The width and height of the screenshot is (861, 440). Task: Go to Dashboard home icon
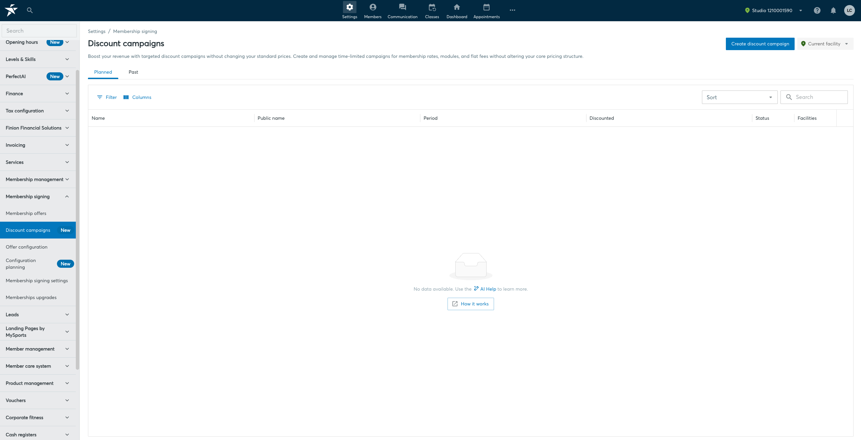pos(457,10)
